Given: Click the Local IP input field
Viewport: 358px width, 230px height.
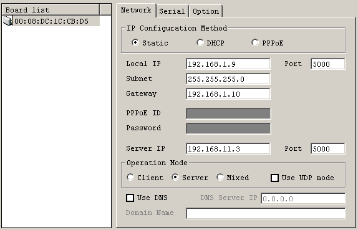Looking at the screenshot, I should tap(228, 64).
